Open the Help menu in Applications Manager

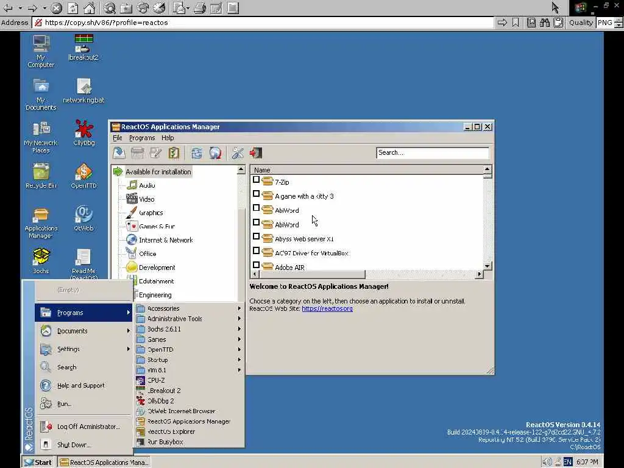[x=168, y=138]
